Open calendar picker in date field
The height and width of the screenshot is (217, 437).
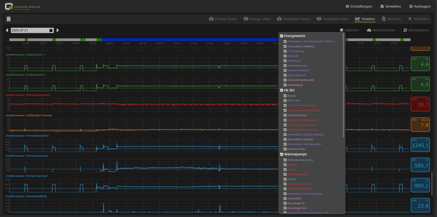click(x=51, y=30)
